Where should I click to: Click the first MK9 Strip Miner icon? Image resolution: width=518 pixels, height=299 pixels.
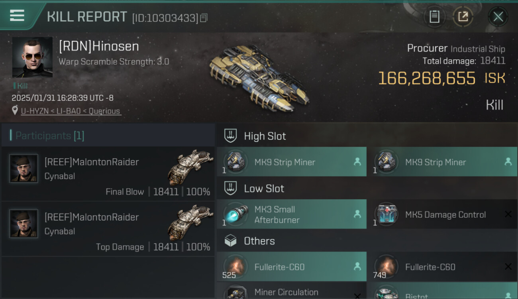tap(235, 162)
